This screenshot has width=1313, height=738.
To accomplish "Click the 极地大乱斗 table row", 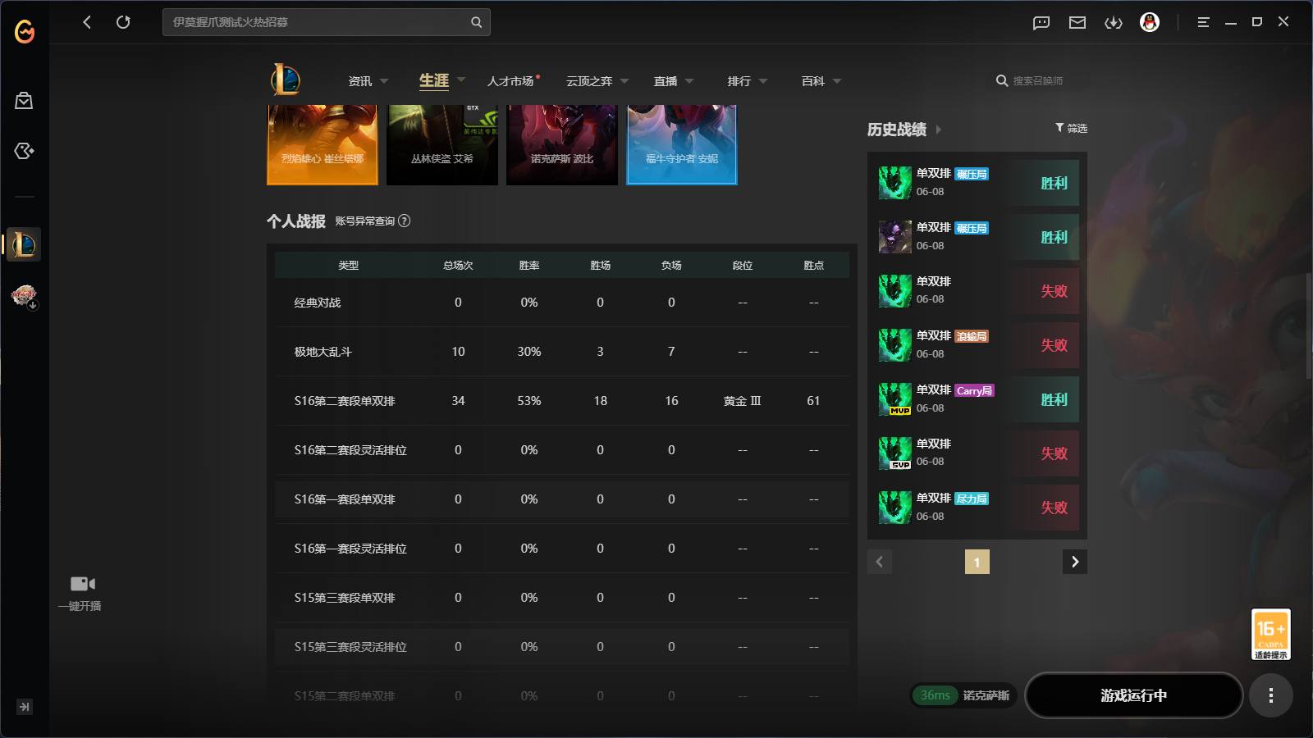I will coord(562,352).
